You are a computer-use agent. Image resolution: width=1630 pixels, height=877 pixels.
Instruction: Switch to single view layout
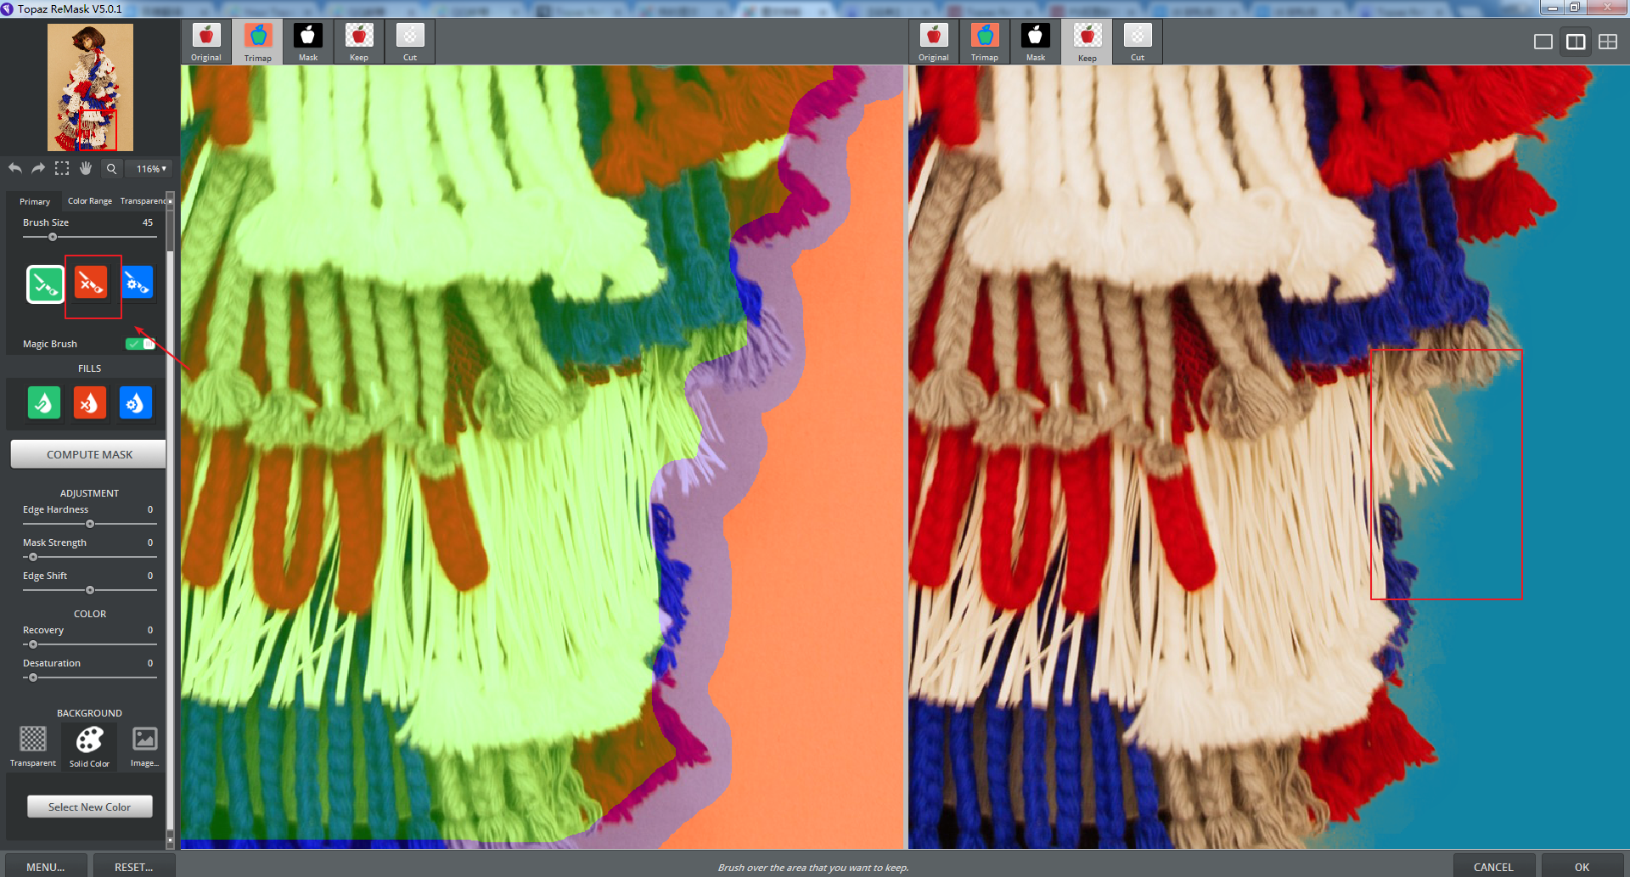pos(1543,42)
